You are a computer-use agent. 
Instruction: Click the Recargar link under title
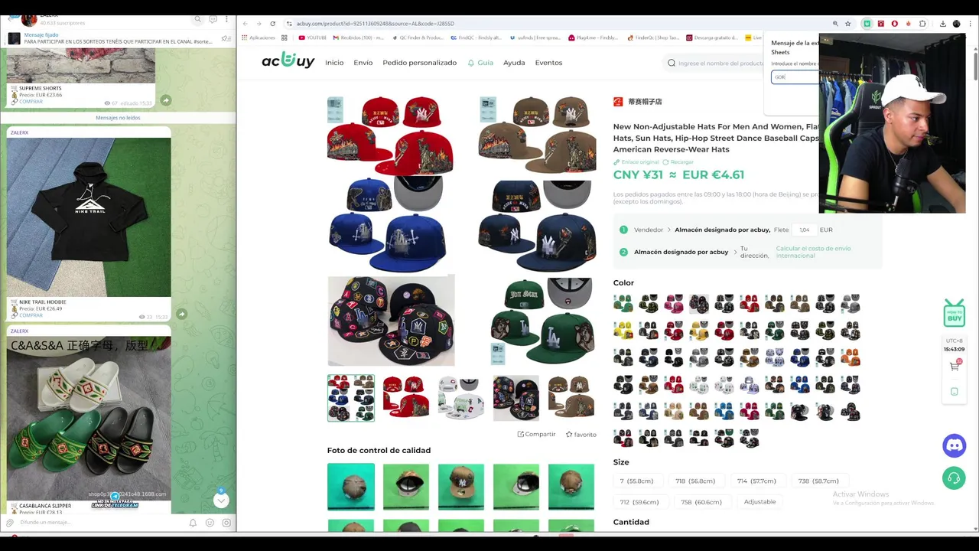pyautogui.click(x=678, y=162)
